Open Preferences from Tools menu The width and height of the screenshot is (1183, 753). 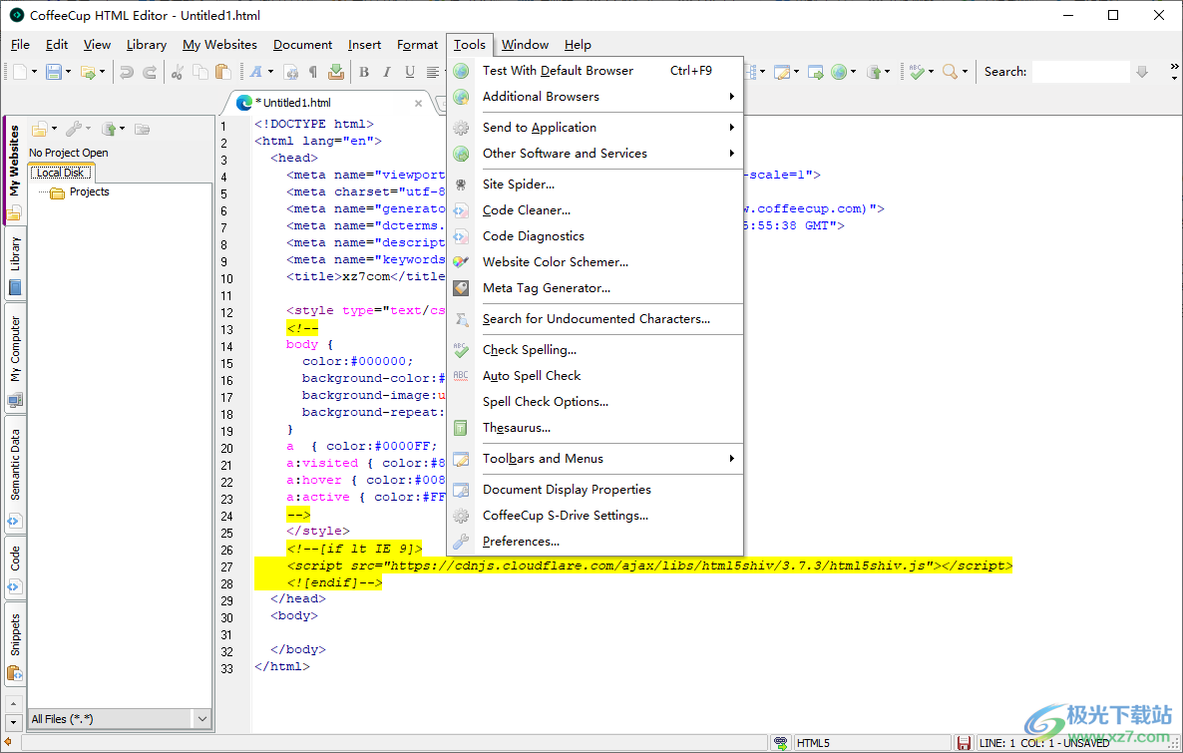coord(596,541)
